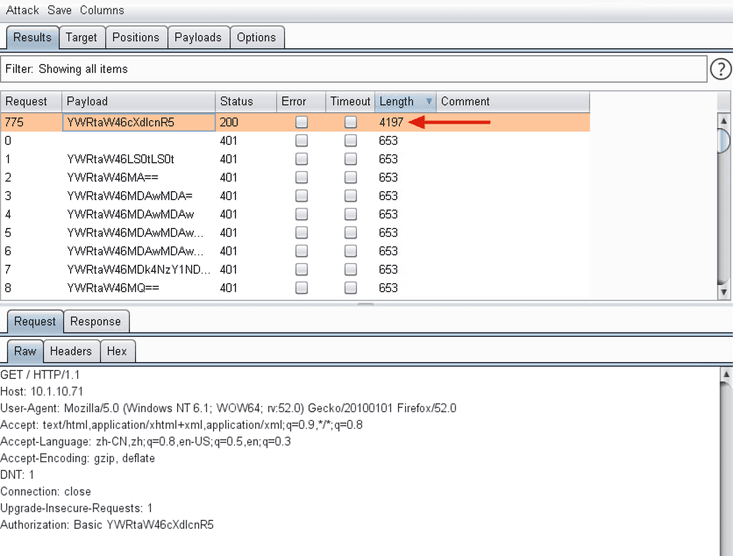Select row with payload YWRtaW46MA==
This screenshot has width=733, height=556.
[x=295, y=177]
